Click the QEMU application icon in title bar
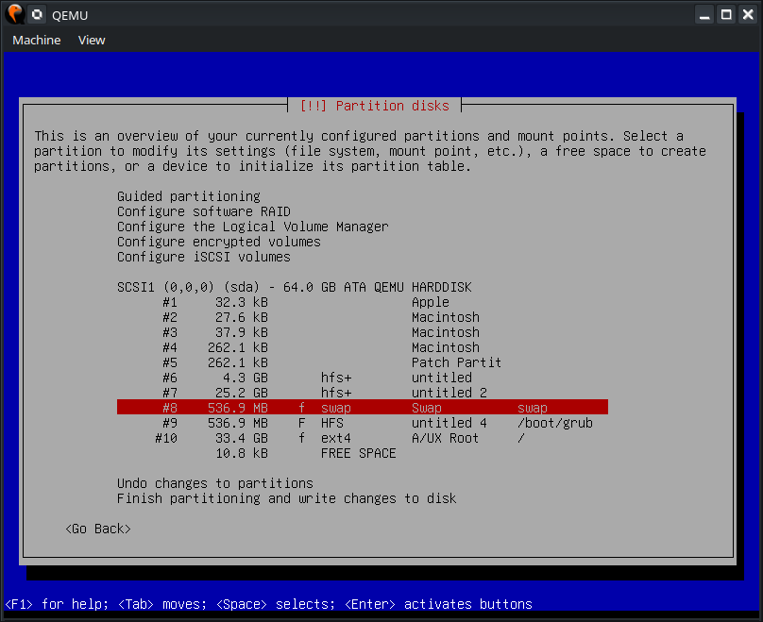This screenshot has height=622, width=763. click(14, 14)
